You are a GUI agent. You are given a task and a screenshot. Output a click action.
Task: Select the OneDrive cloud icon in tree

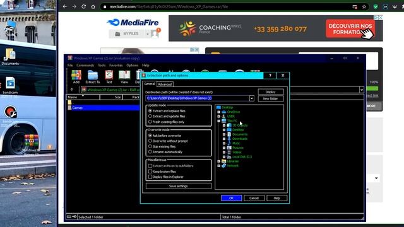[224, 112]
